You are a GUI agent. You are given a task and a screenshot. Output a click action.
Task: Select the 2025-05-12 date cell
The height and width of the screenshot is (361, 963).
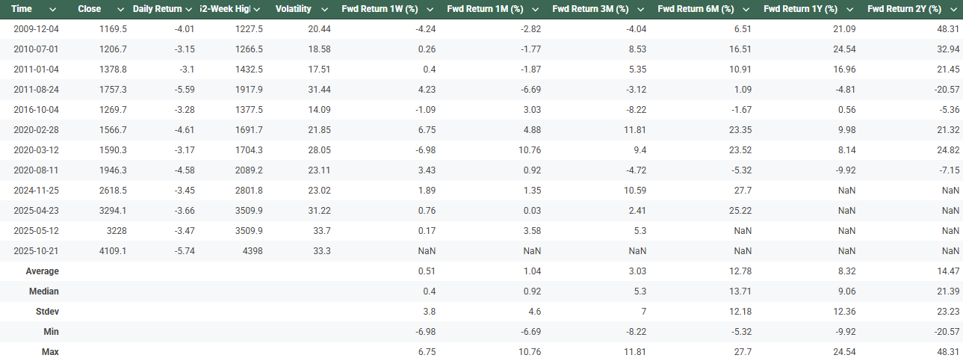36,231
